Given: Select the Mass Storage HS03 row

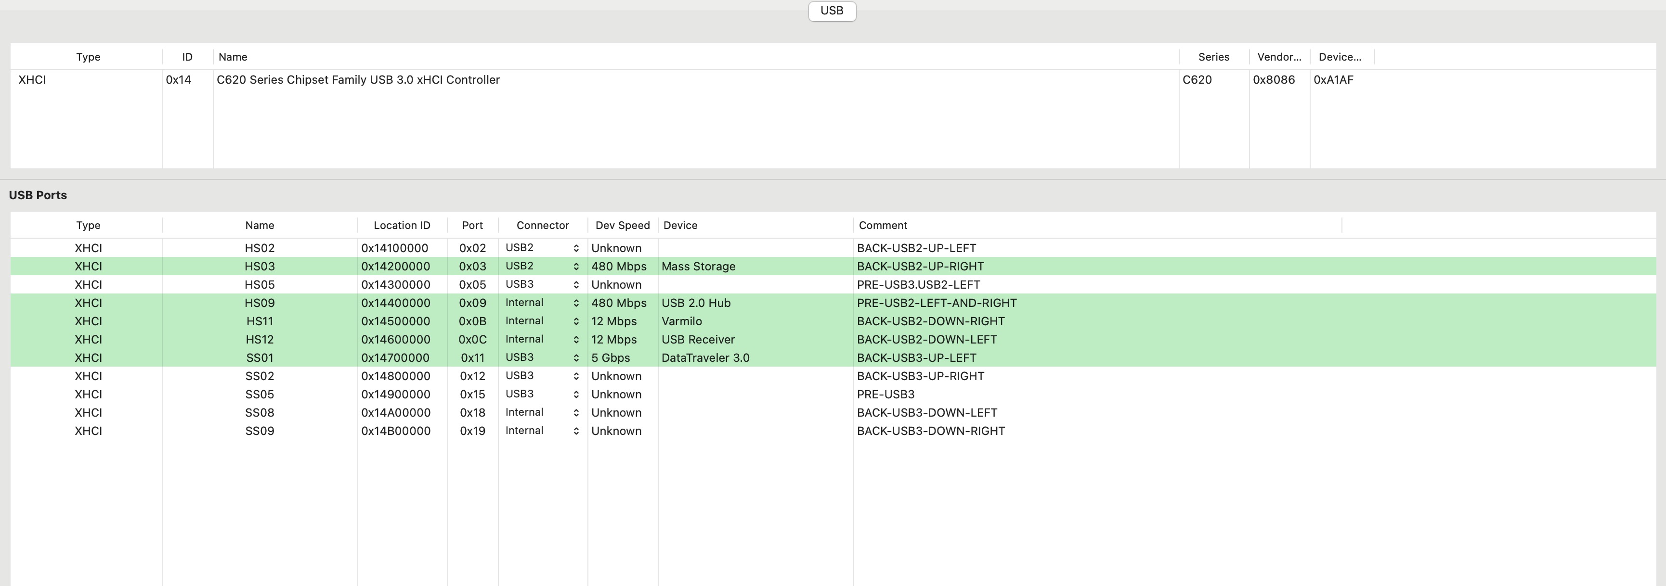Looking at the screenshot, I should 698,266.
